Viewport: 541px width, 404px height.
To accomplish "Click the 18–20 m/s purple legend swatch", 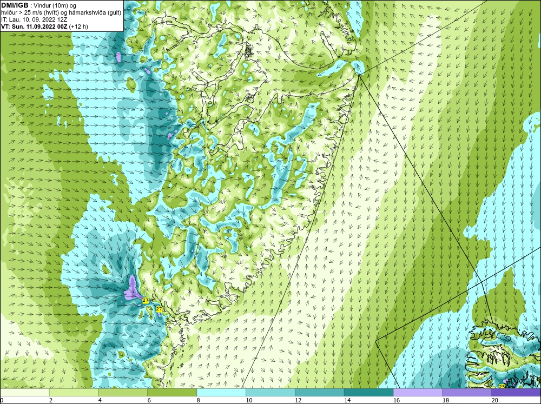I will [x=467, y=393].
